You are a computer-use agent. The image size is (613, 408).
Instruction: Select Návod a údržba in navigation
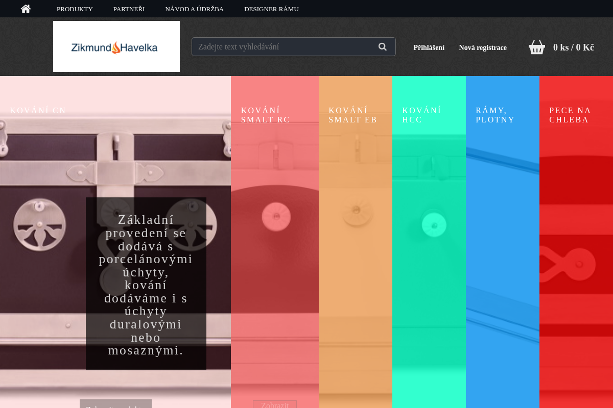pyautogui.click(x=195, y=9)
